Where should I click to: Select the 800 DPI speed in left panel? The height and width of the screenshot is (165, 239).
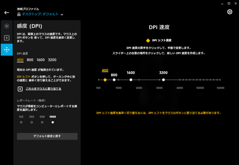click(30, 60)
